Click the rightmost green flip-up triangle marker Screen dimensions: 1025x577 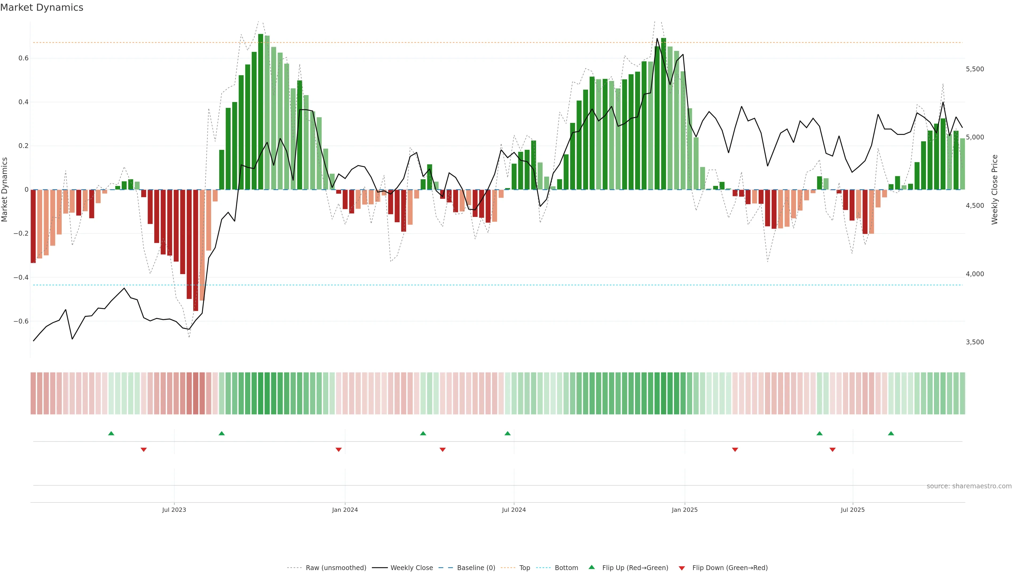coord(891,433)
